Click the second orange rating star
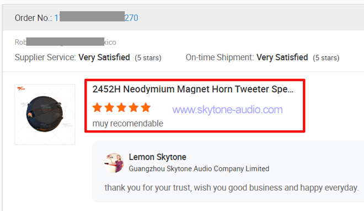Viewport: 364px width, 211px height. point(109,108)
